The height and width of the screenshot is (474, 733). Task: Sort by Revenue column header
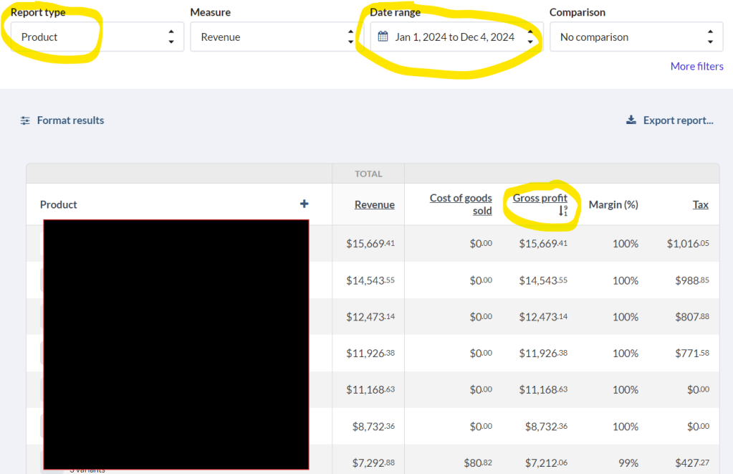(374, 204)
